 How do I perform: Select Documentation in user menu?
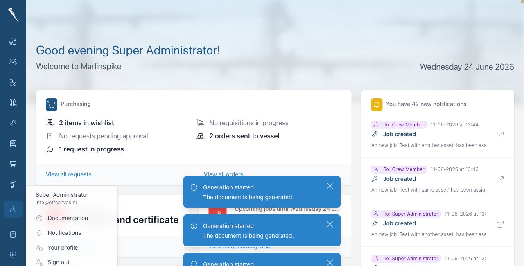coord(68,218)
